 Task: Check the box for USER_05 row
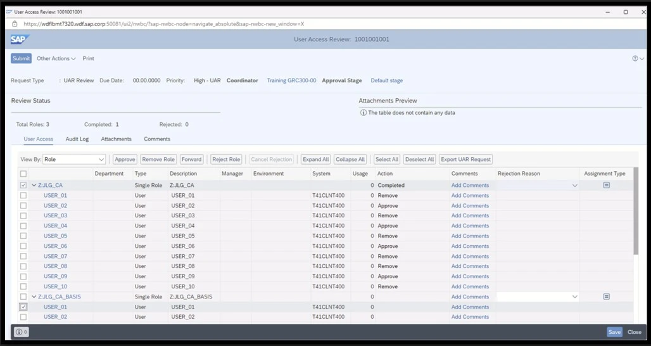click(x=23, y=236)
